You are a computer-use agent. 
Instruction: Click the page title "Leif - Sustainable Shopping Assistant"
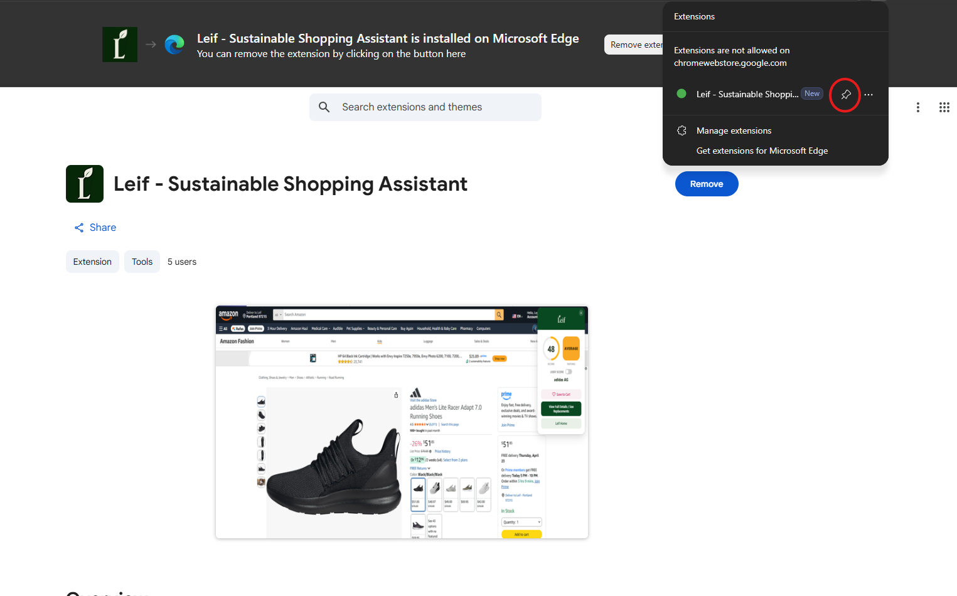[291, 184]
